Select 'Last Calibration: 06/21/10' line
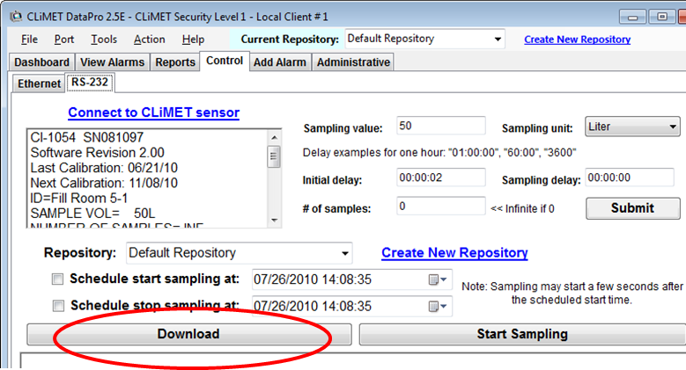Image resolution: width=686 pixels, height=370 pixels. (104, 168)
